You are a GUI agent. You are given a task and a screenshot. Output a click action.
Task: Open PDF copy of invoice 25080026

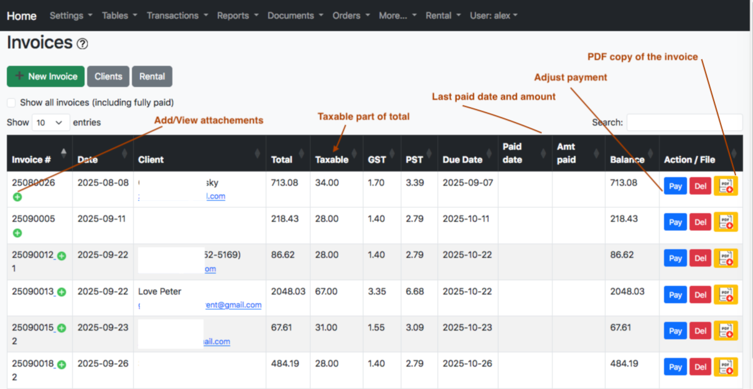click(726, 186)
